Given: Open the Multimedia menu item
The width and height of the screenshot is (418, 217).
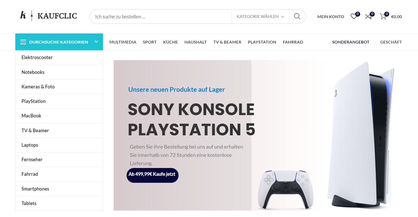Looking at the screenshot, I should (123, 42).
